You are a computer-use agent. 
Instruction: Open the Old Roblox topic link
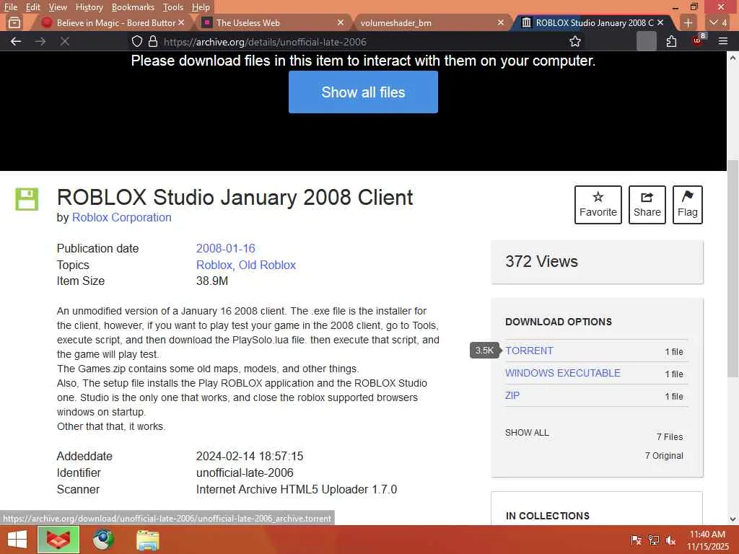coord(267,265)
